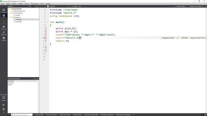Image resolution: width=207 pixels, height=116 pixels.
Task: Open more output panes arrows in status bar
Action: click(x=133, y=115)
